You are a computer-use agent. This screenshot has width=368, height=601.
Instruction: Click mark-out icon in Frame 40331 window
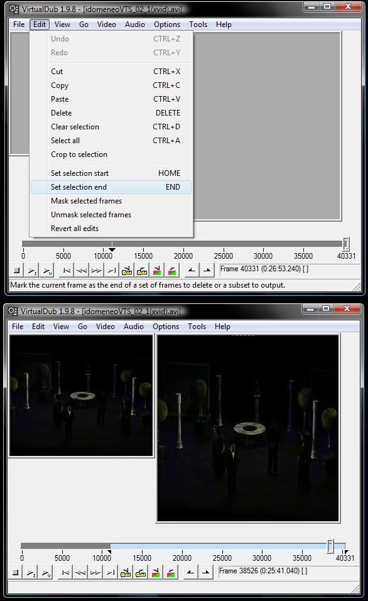(207, 271)
